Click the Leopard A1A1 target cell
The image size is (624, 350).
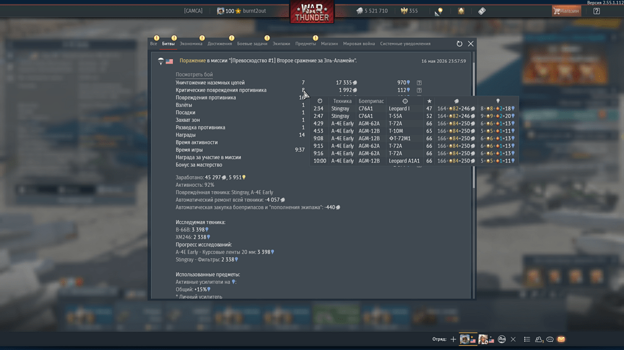[x=404, y=161]
